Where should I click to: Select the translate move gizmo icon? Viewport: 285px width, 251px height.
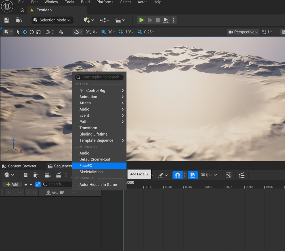(x=25, y=32)
